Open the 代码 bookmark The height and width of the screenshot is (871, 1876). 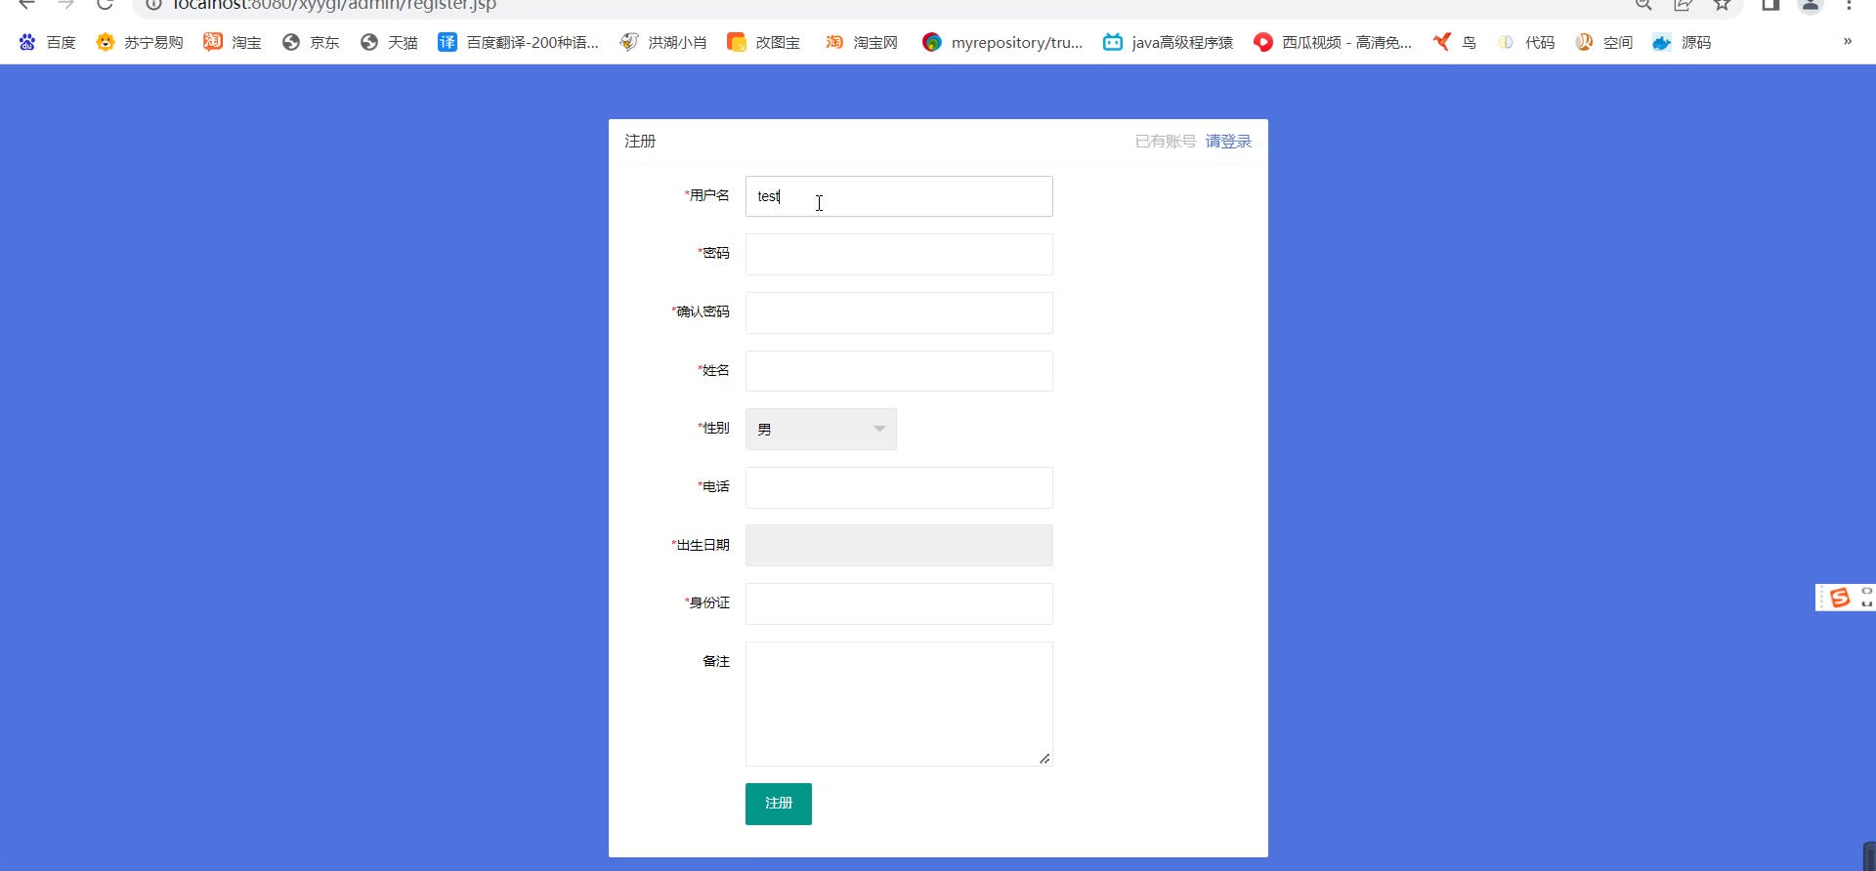click(x=1526, y=42)
